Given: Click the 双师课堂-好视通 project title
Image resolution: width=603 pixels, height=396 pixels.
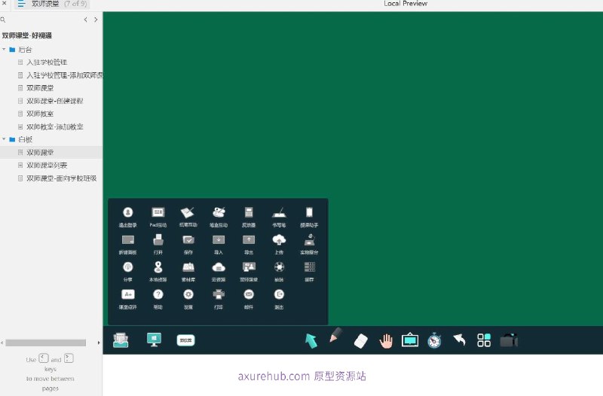Looking at the screenshot, I should [x=27, y=35].
